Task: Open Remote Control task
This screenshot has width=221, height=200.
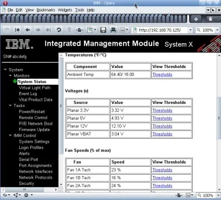Action: (33, 117)
